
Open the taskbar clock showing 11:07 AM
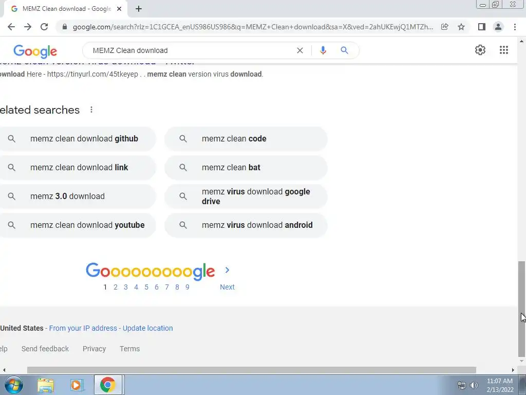click(x=500, y=385)
